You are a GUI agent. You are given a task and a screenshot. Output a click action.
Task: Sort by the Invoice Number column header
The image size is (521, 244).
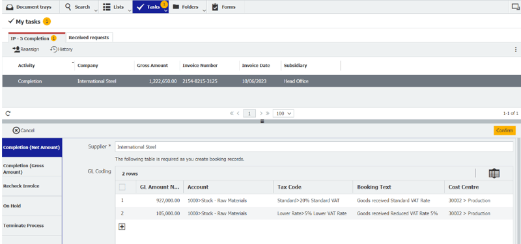[x=200, y=66]
